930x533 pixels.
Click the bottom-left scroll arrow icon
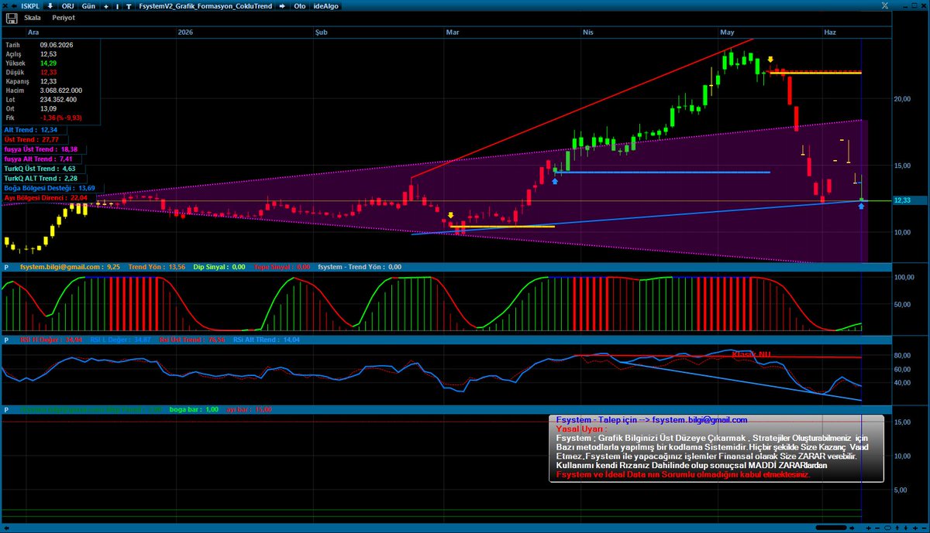5,528
